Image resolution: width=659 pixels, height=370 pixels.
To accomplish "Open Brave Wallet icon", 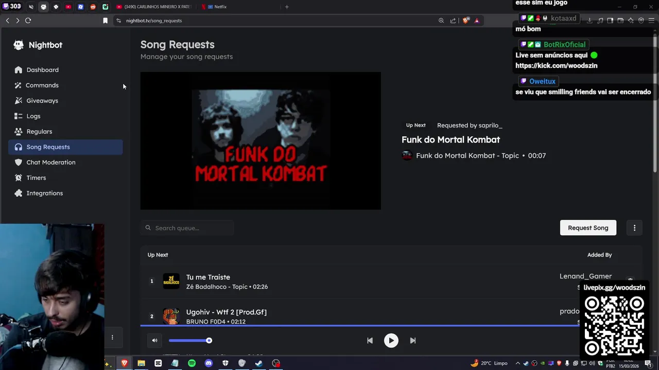I will [620, 21].
